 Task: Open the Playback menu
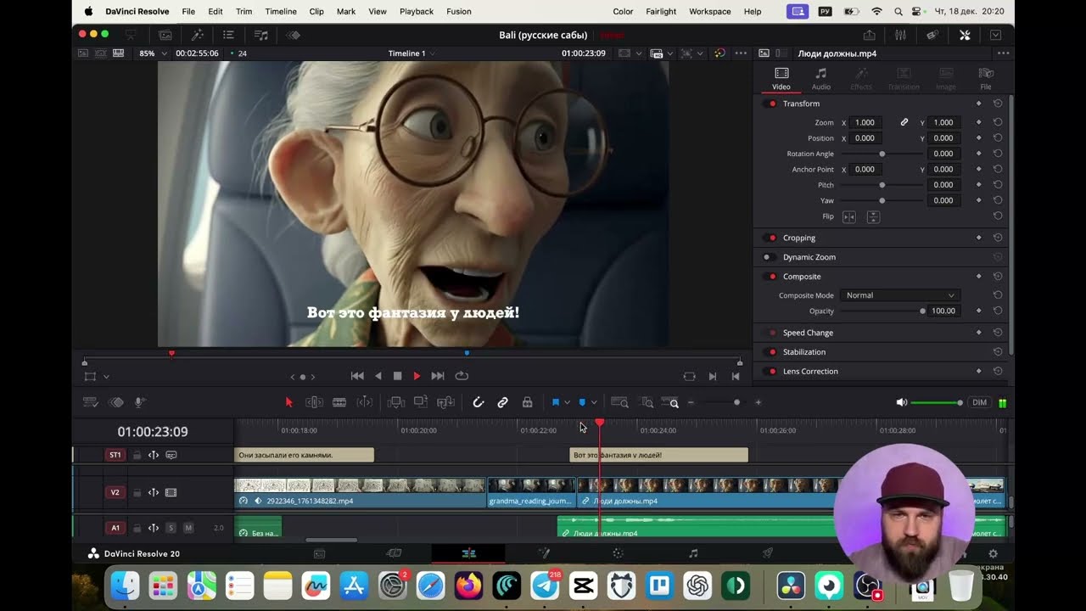click(417, 11)
